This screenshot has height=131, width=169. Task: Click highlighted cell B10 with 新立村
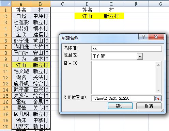(x=41, y=65)
